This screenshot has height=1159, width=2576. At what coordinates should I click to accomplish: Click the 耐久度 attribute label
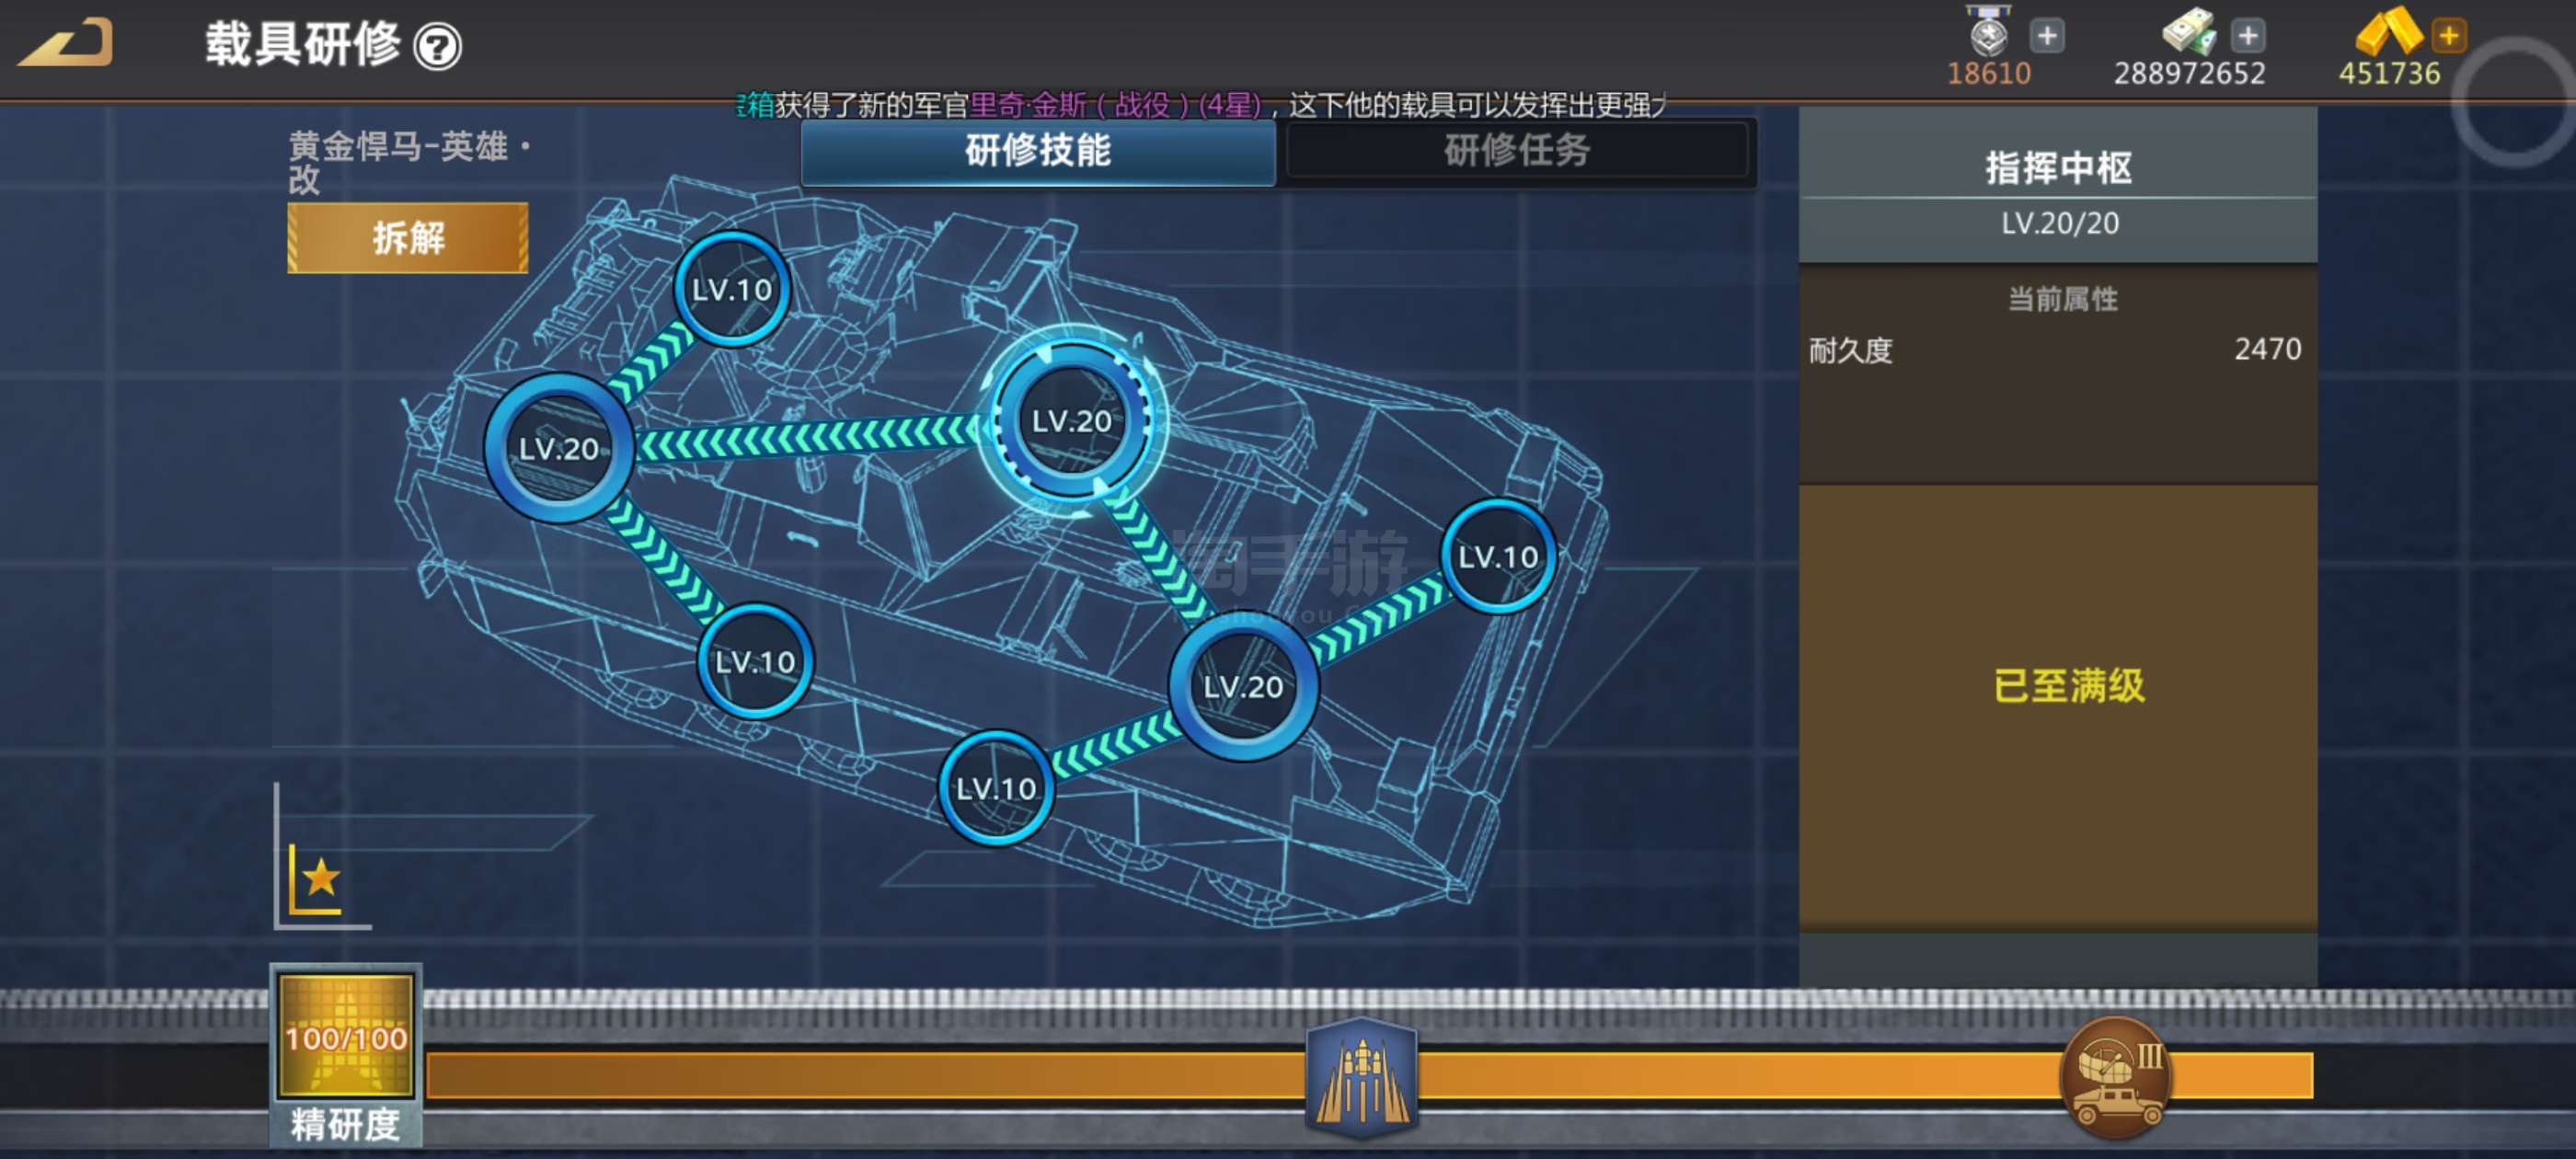(1850, 350)
